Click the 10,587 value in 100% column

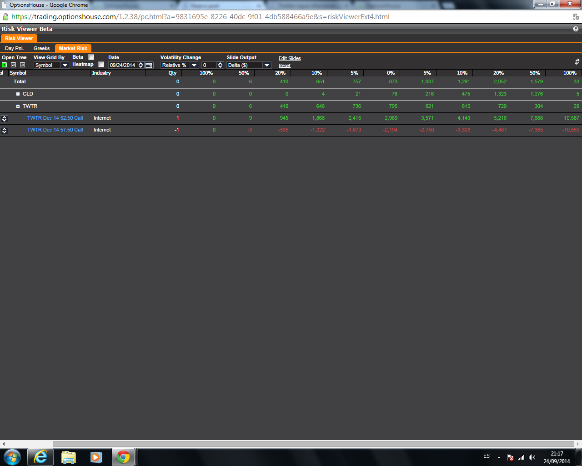coord(572,118)
